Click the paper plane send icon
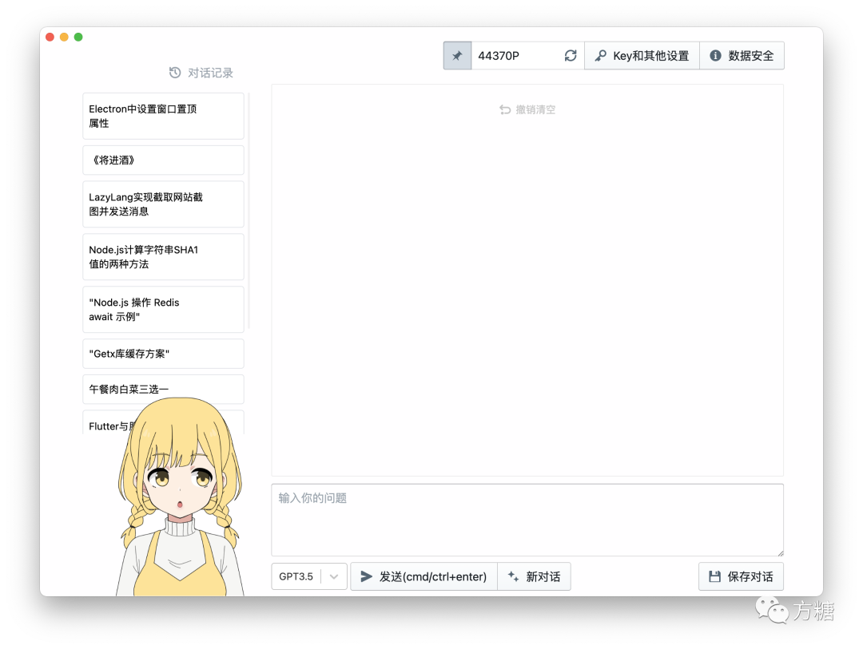 (x=366, y=576)
